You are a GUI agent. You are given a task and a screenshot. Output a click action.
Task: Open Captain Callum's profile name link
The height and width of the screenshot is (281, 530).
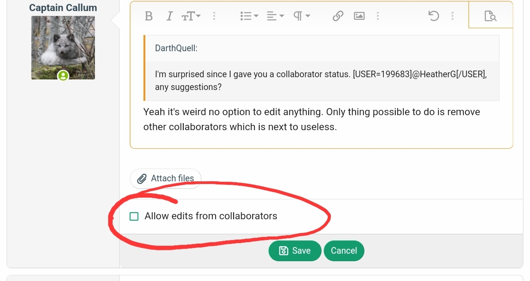tap(63, 7)
